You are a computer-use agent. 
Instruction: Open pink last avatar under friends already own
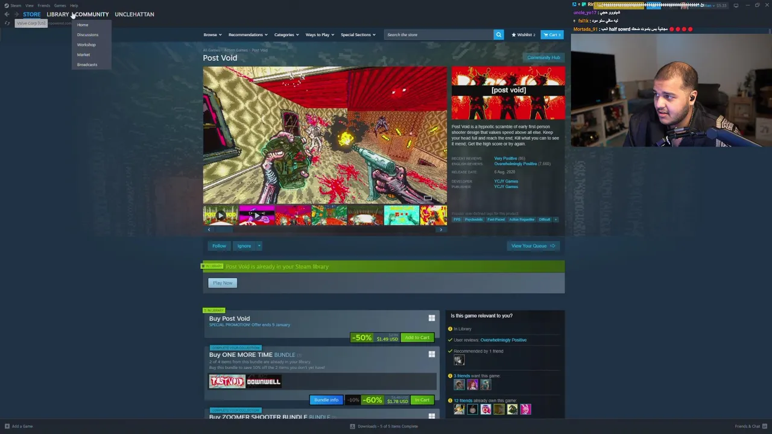coord(525,409)
